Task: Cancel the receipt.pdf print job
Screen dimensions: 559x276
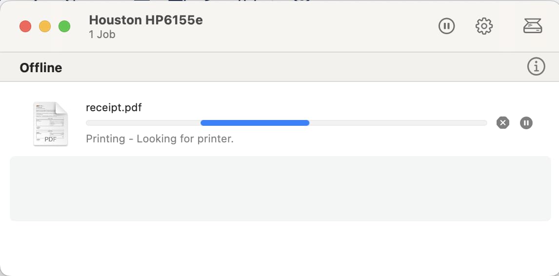Action: point(502,123)
